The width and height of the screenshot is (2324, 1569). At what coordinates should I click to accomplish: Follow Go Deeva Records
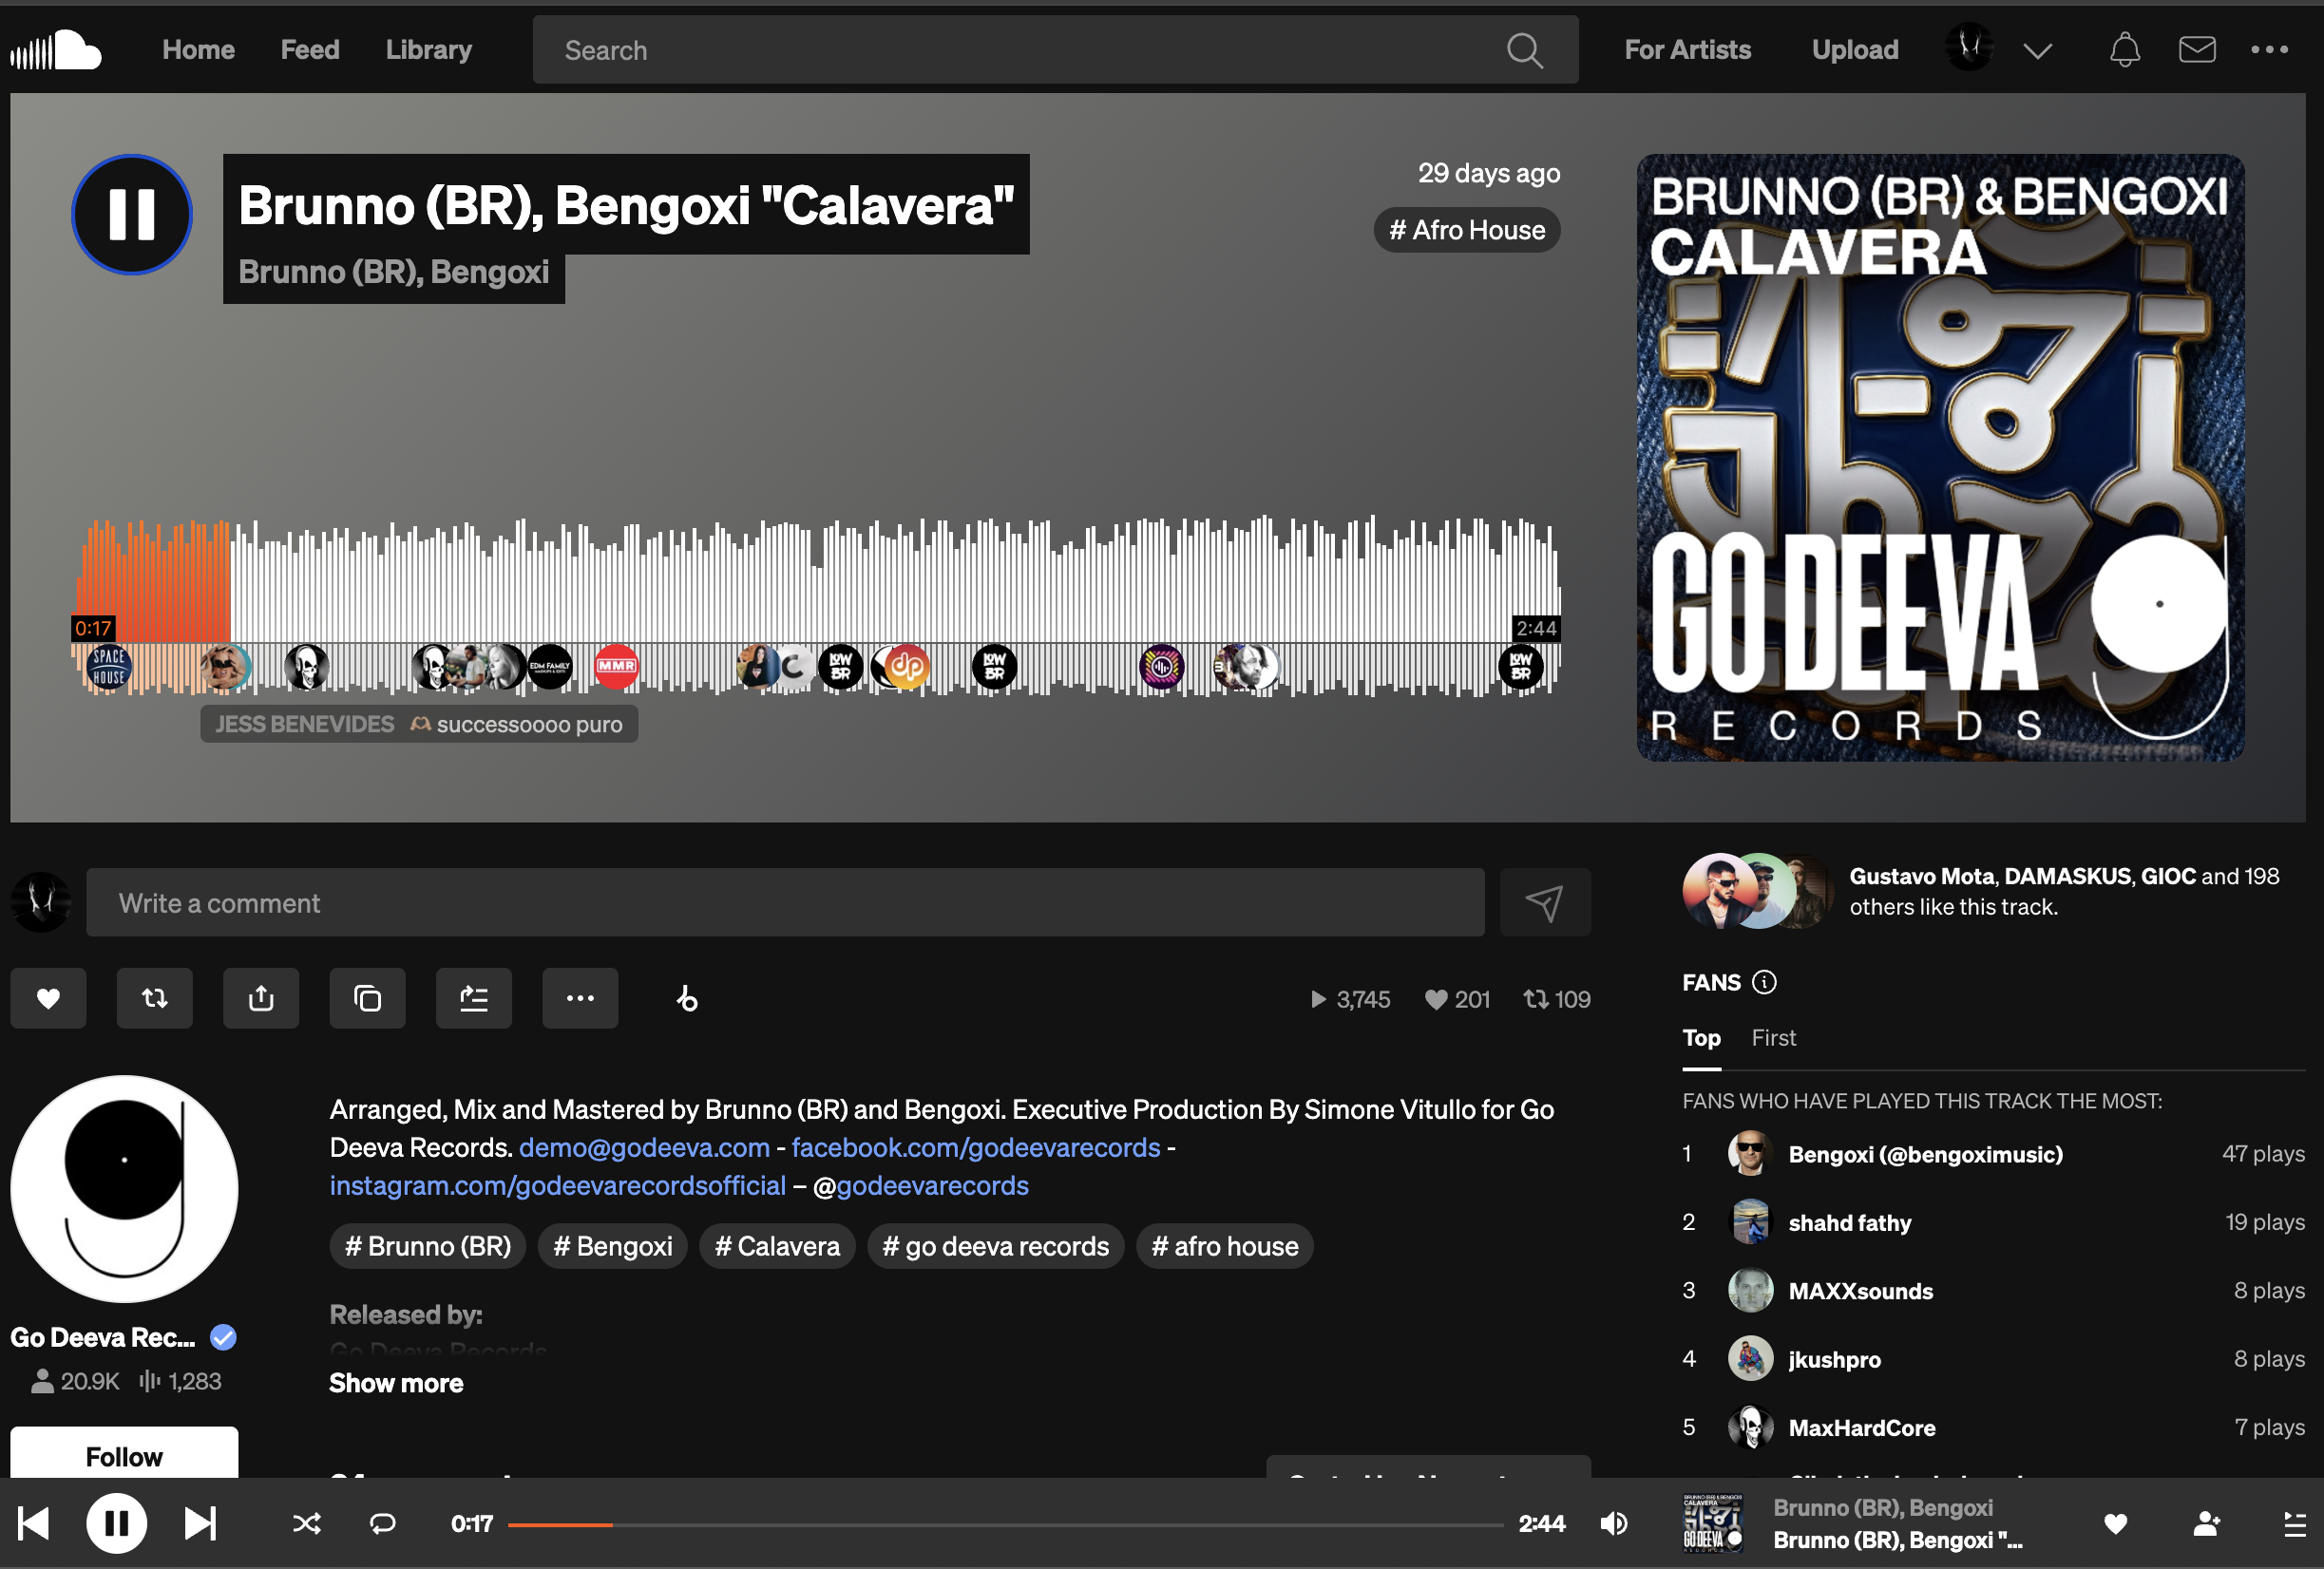tap(124, 1454)
